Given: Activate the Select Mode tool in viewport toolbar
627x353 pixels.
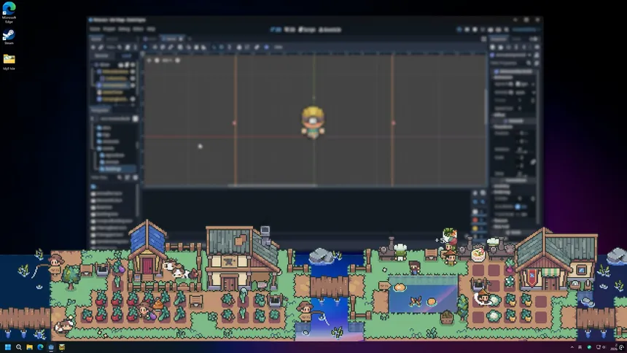Looking at the screenshot, I should [146, 47].
